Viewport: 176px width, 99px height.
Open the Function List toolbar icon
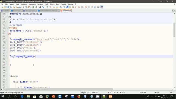coord(76,7)
